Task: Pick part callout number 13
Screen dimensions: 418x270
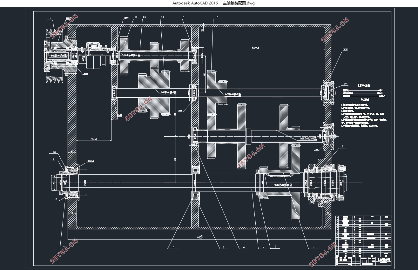Action: [x=144, y=17]
